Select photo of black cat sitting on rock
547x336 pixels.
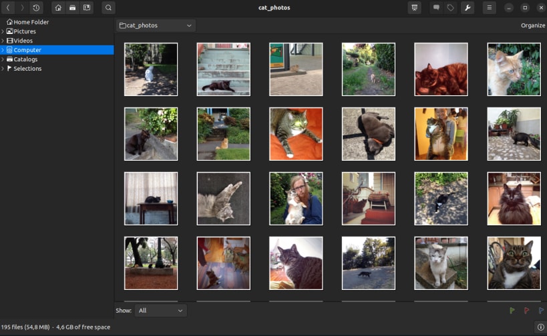(x=151, y=134)
